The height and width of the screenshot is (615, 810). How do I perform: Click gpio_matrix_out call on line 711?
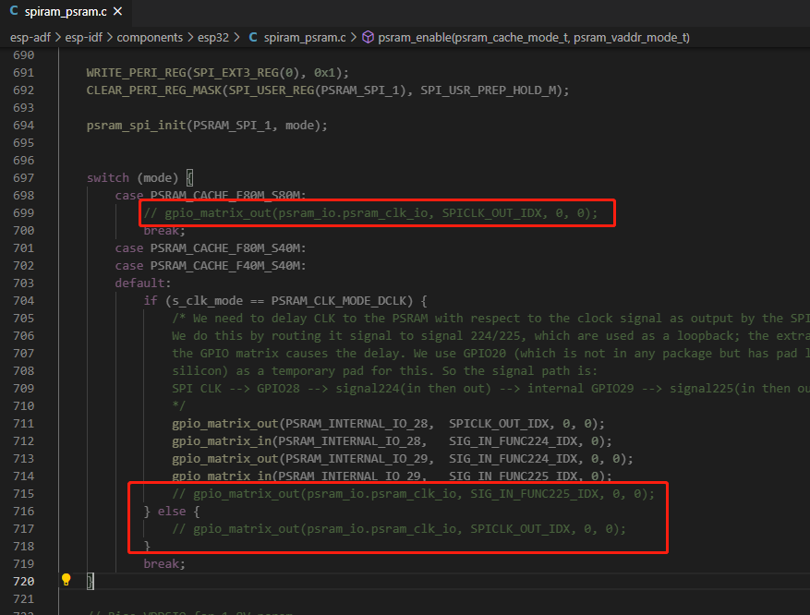pos(225,424)
